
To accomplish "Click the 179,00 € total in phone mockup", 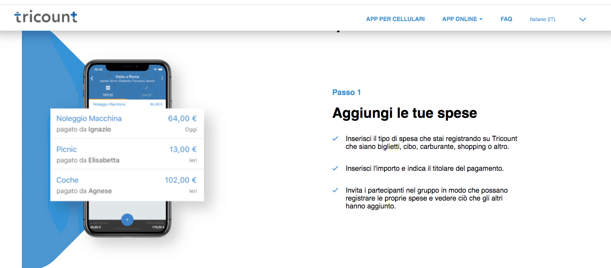I will [158, 227].
